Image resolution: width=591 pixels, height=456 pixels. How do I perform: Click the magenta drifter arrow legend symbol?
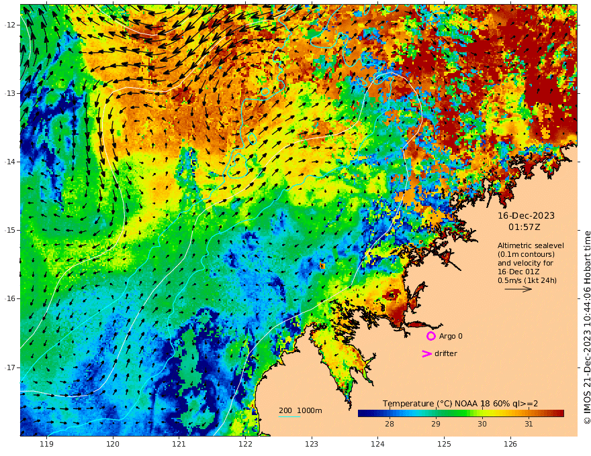pyautogui.click(x=426, y=353)
